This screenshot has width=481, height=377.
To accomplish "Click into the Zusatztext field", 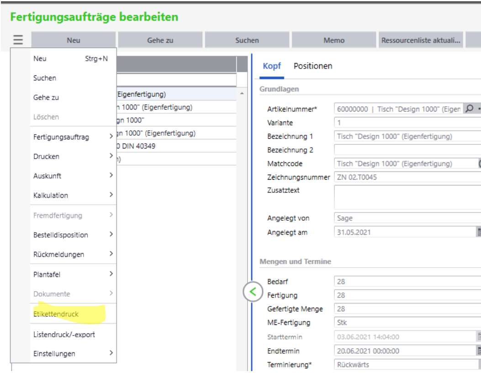I will tap(407, 197).
